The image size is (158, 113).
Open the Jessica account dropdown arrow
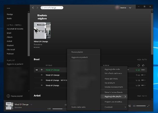point(130,8)
